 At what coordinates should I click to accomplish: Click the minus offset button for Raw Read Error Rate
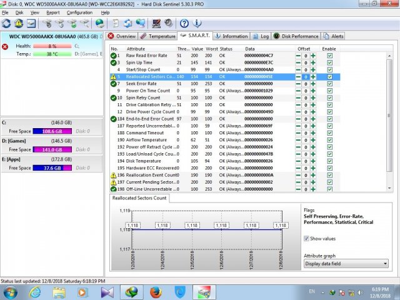pyautogui.click(x=298, y=56)
